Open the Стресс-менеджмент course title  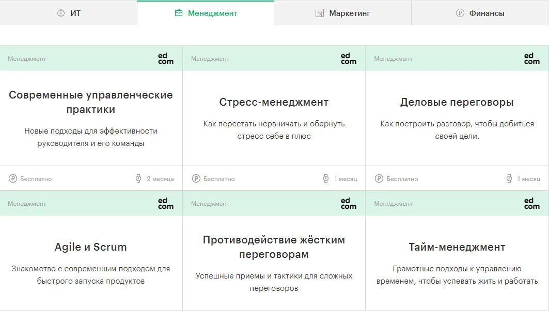tap(274, 102)
